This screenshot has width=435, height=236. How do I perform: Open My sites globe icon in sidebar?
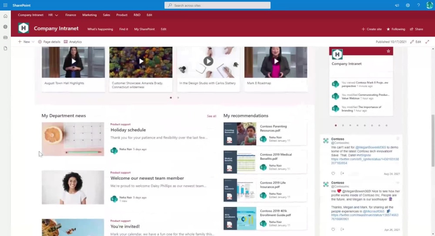click(x=5, y=27)
